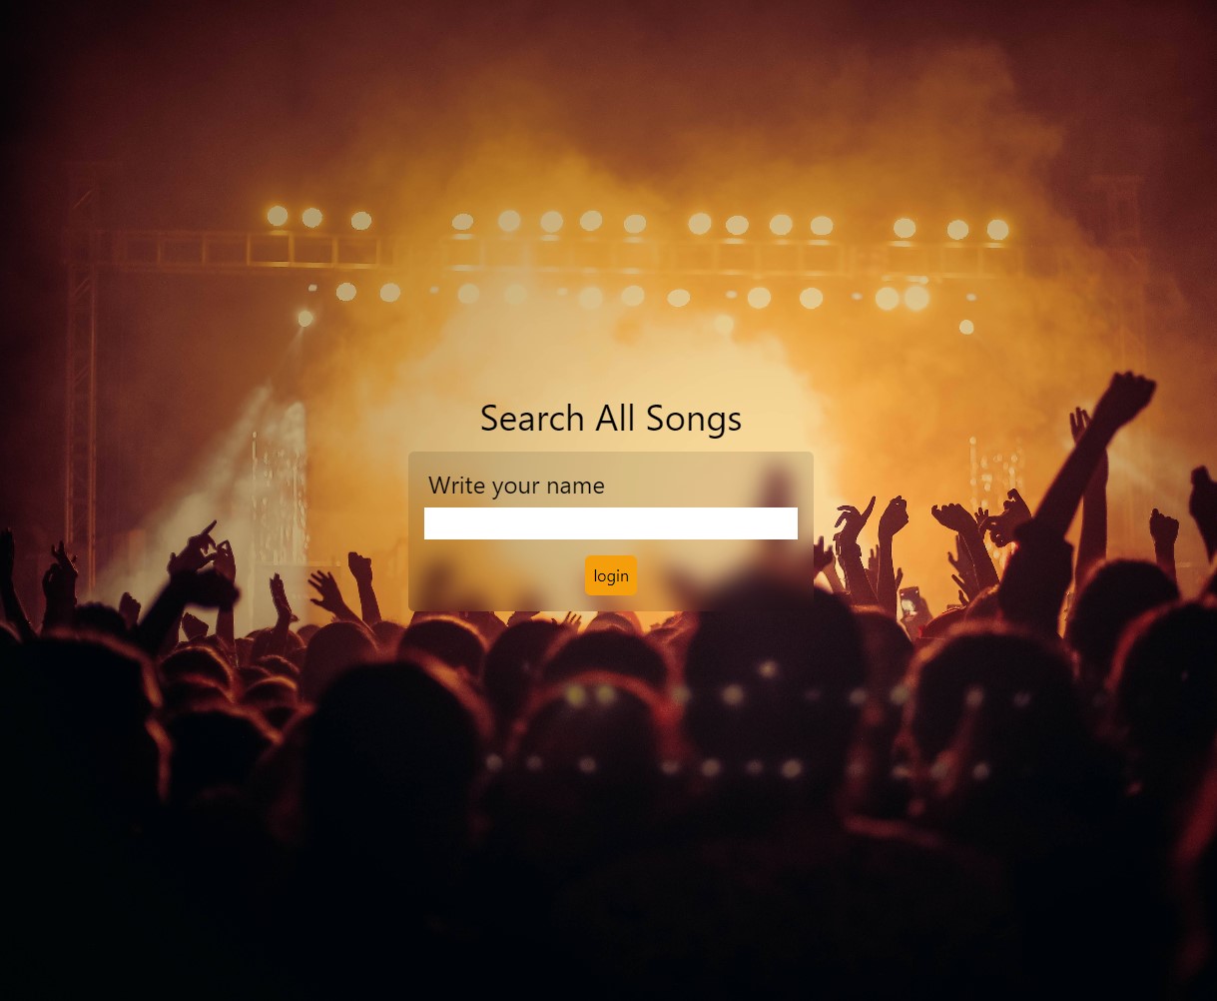Click the horizontal lighting truss above the stage
The height and width of the screenshot is (1001, 1217).
559,253
